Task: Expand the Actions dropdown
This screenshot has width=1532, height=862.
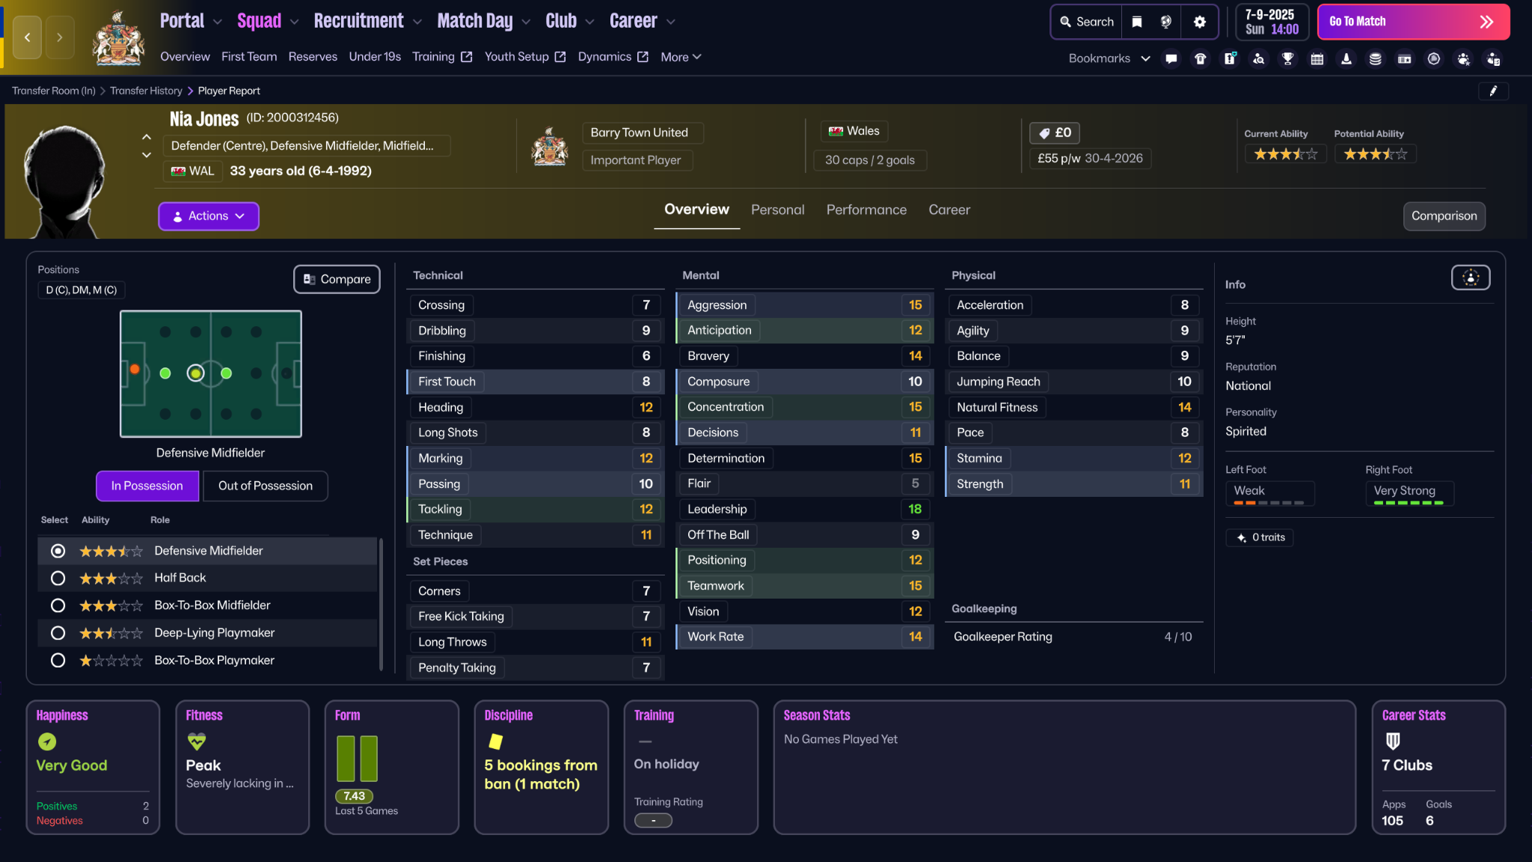Action: 209,216
